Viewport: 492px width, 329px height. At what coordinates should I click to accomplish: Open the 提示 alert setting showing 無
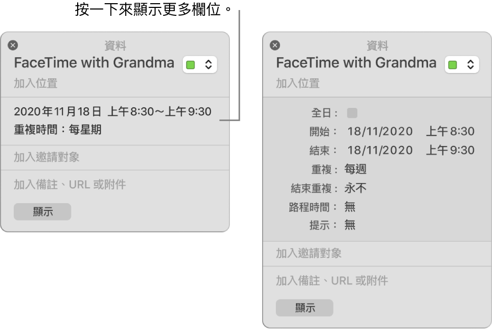pyautogui.click(x=350, y=225)
